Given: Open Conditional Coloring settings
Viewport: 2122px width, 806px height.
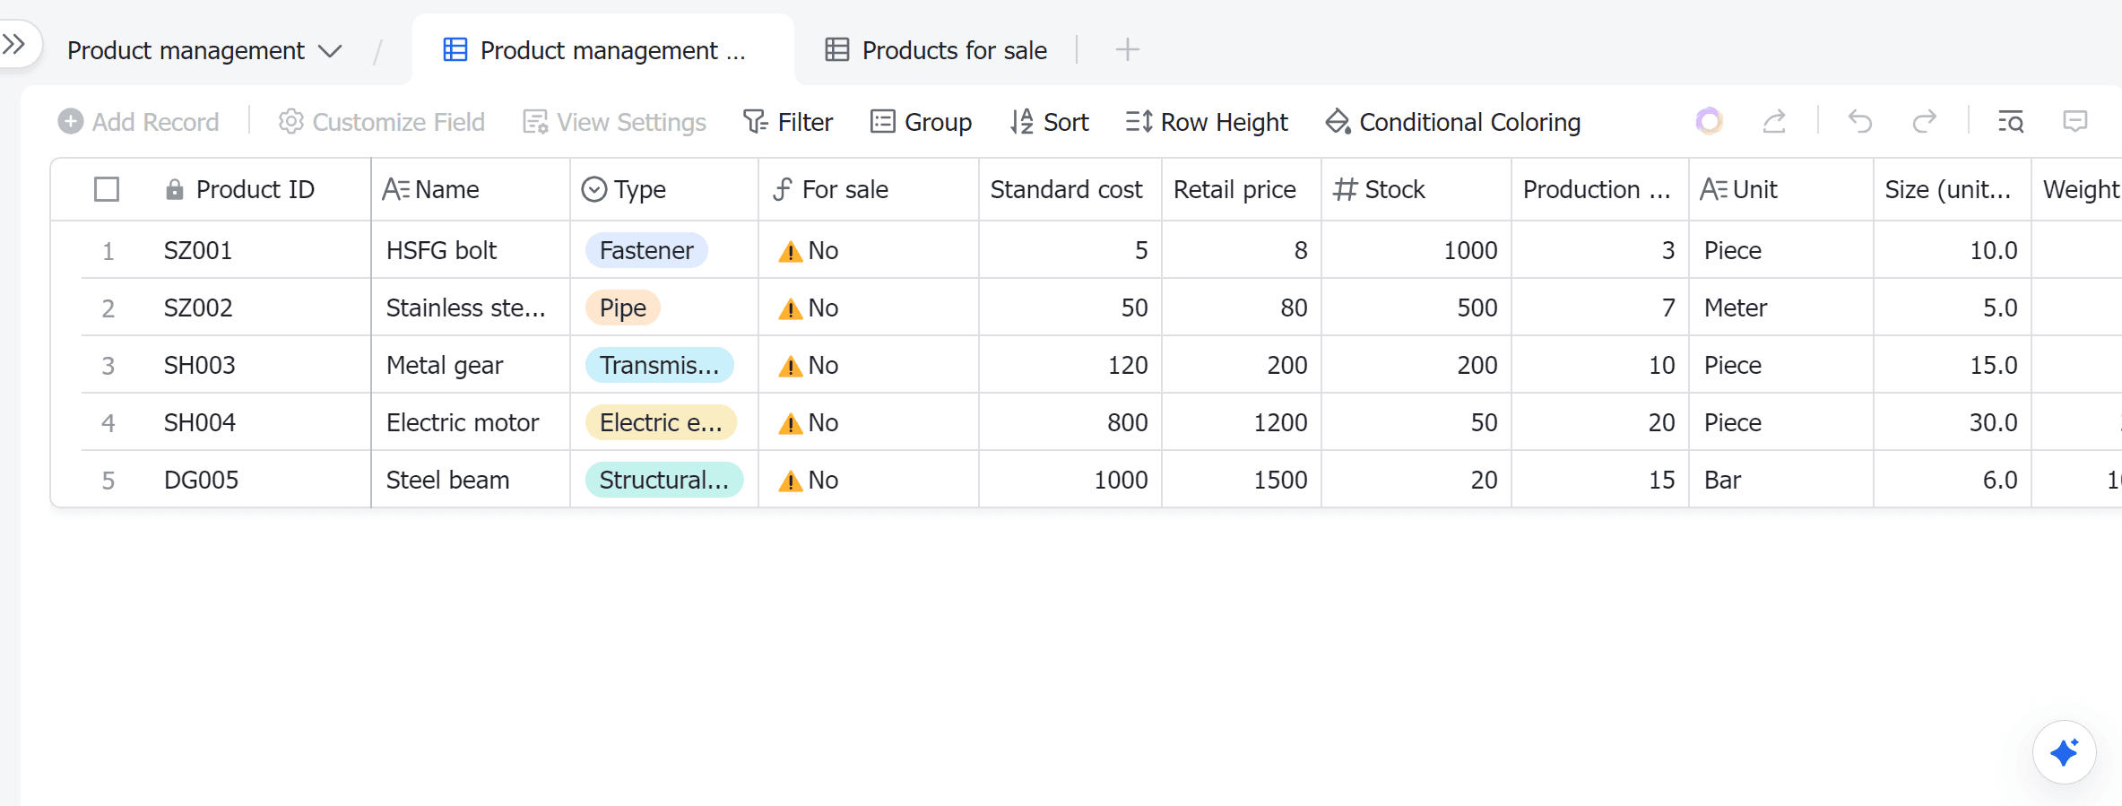Looking at the screenshot, I should click(x=1452, y=121).
